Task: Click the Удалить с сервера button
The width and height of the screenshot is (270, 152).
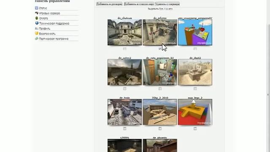Action: click(167, 4)
